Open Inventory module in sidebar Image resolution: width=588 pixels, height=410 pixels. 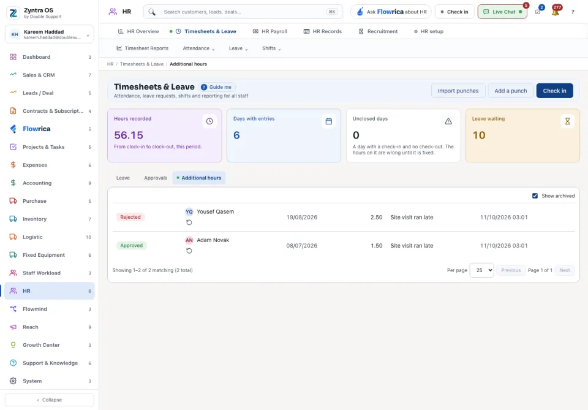(50, 219)
